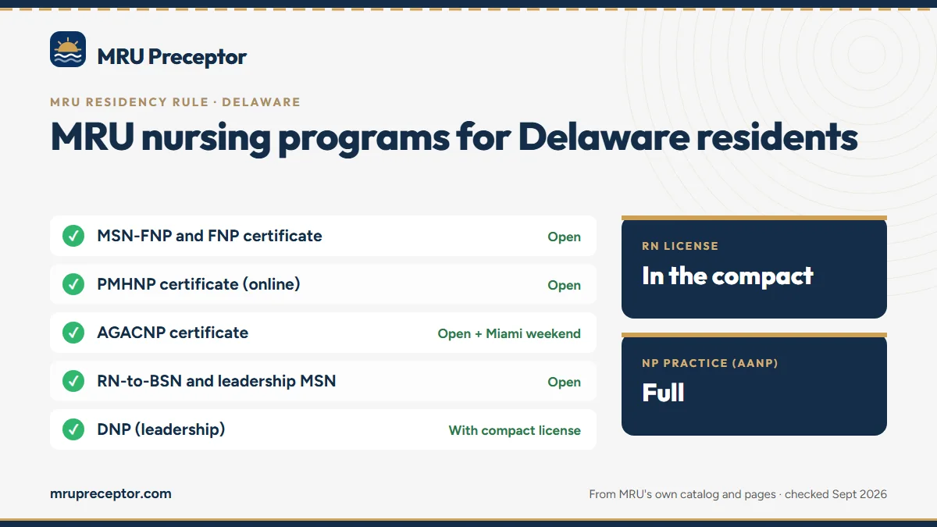
Task: Click the headline MRU nursing programs for Delaware residents
Action: click(454, 137)
